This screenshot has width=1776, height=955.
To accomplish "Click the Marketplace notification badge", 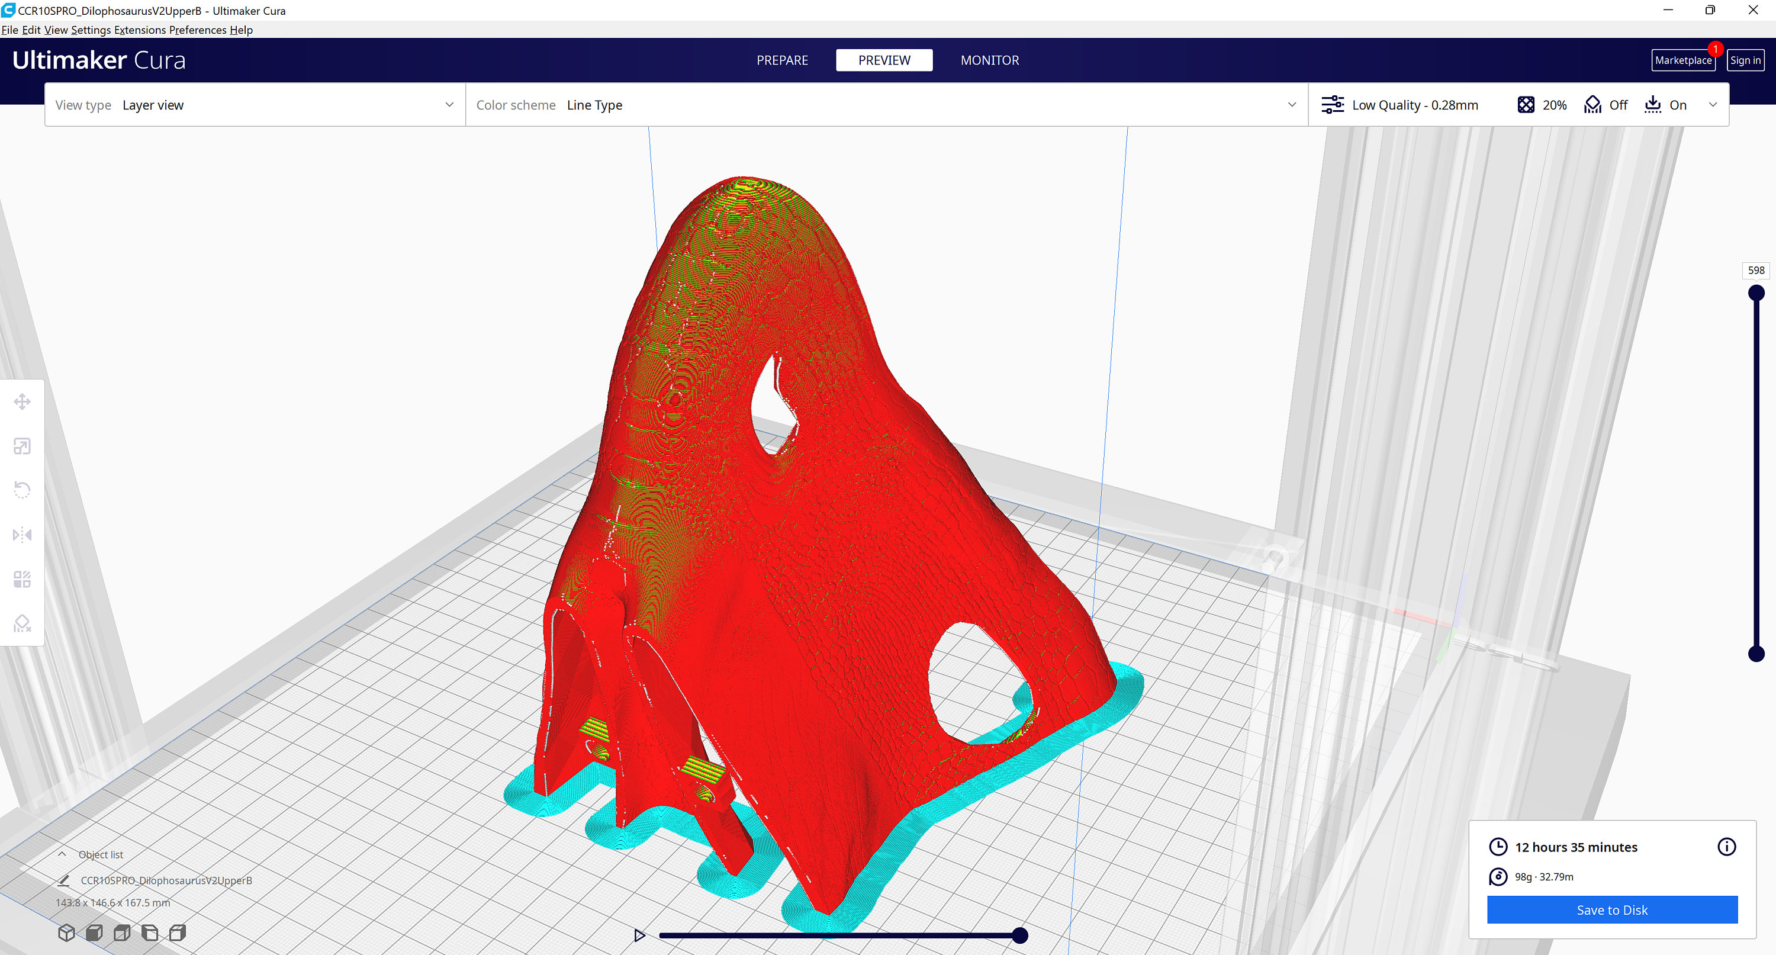I will [1716, 49].
